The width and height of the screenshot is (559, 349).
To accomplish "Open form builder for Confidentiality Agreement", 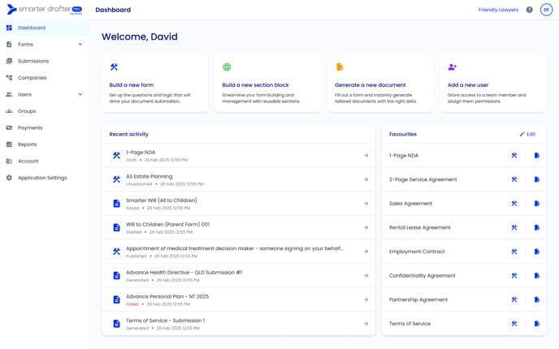I will tap(514, 276).
